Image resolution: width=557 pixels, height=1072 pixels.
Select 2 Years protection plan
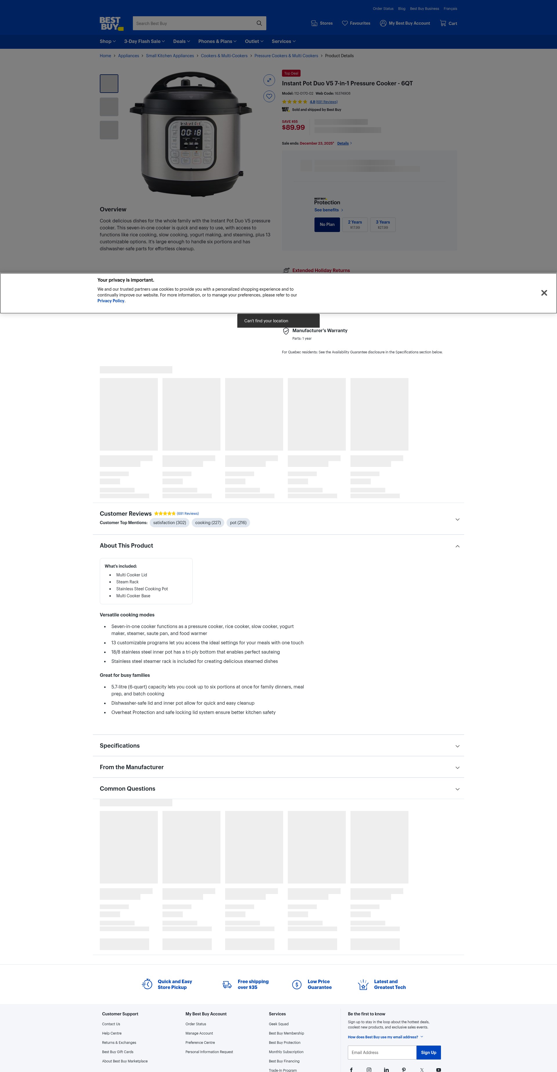coord(355,225)
